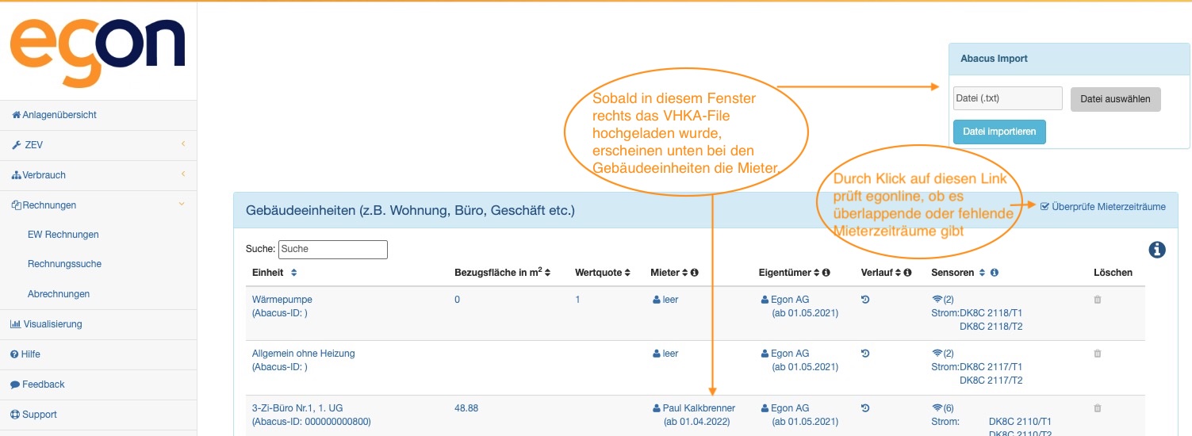The image size is (1192, 436).
Task: Open EW Rechnungen submenu item
Action: pos(63,235)
